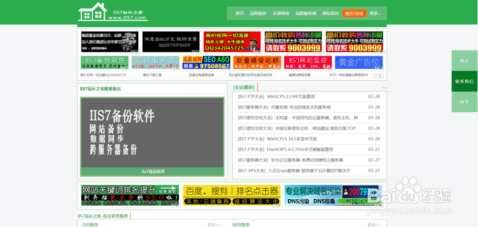This screenshot has height=227, width=478.
Task: Open the yellow 百度、搜狗 排名点击器 banner
Action: tap(232, 195)
